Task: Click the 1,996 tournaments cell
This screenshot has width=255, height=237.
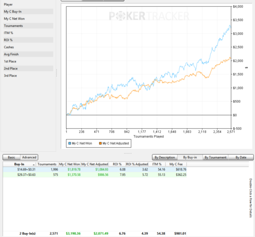Action: (x=54, y=169)
